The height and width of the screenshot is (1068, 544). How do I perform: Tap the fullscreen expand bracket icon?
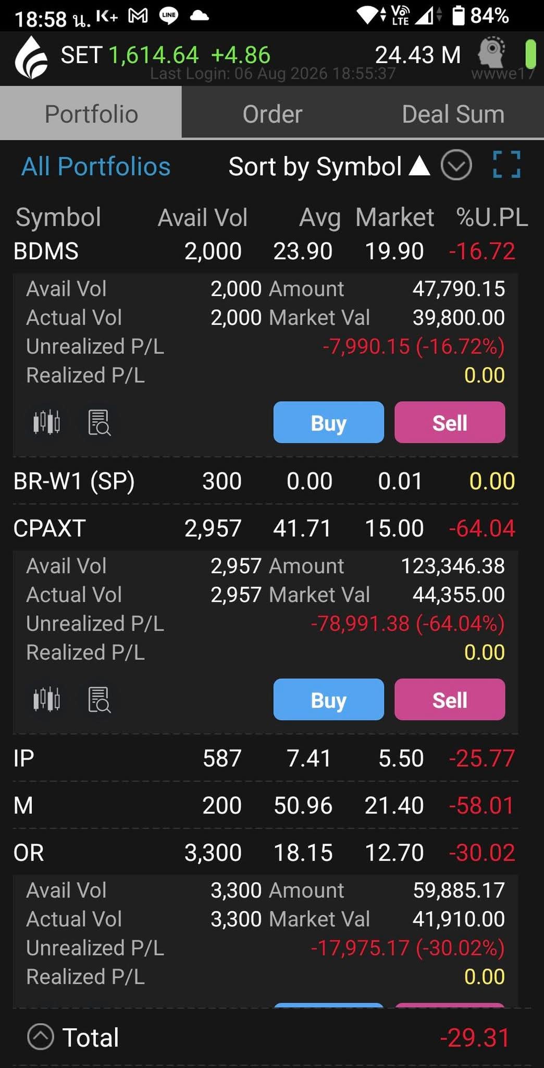pos(506,165)
